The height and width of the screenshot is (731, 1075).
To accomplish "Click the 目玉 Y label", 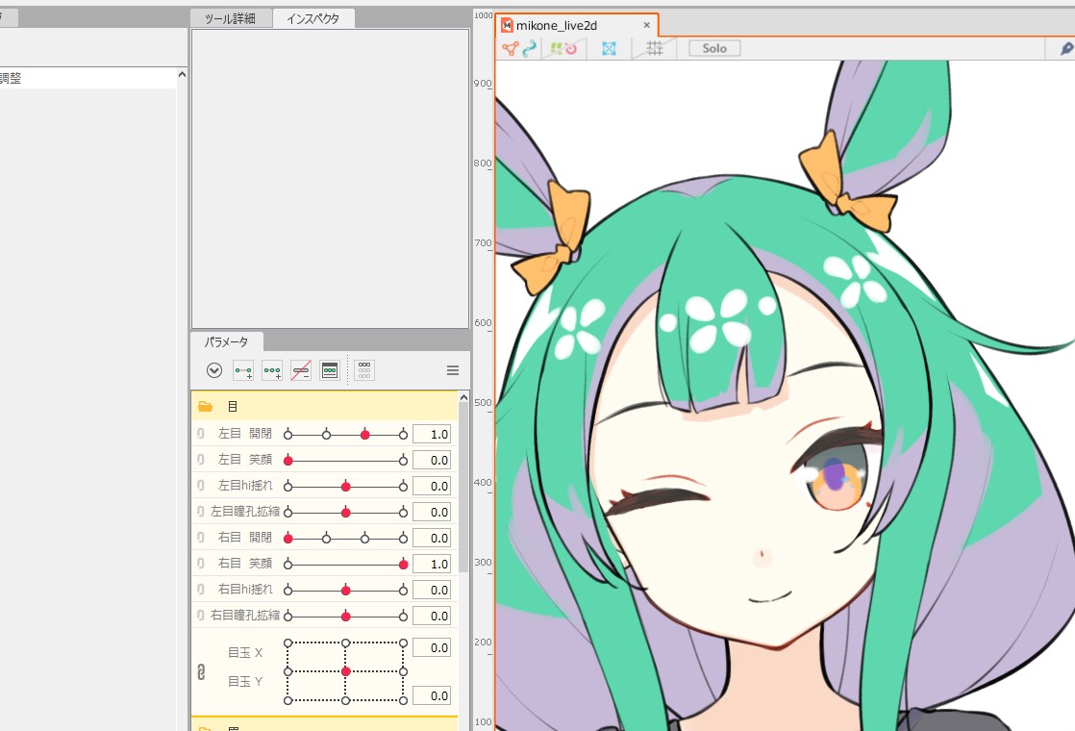I will coord(245,682).
